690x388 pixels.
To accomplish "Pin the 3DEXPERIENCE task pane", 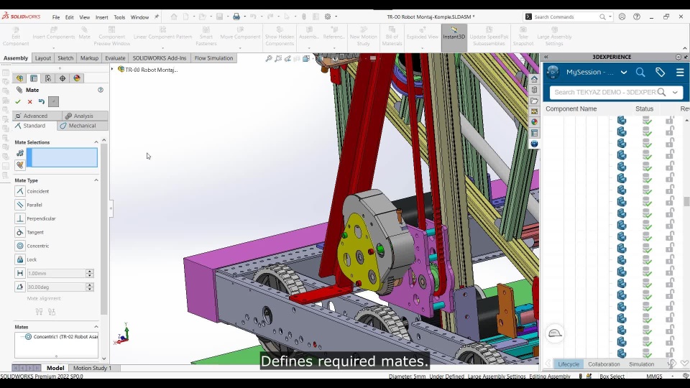I will [x=686, y=57].
